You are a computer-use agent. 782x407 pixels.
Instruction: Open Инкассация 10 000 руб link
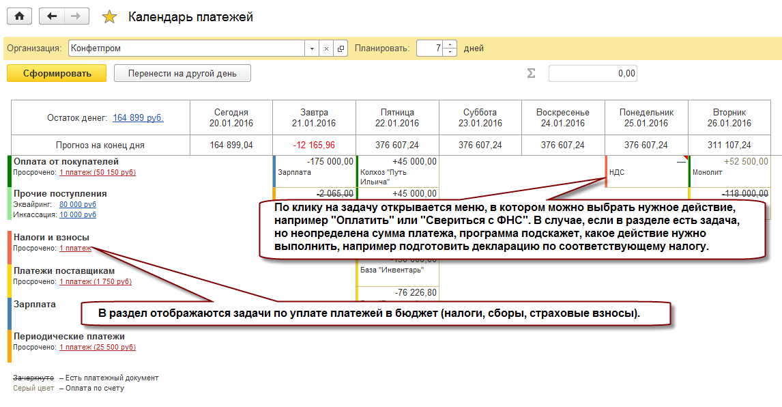(78, 214)
